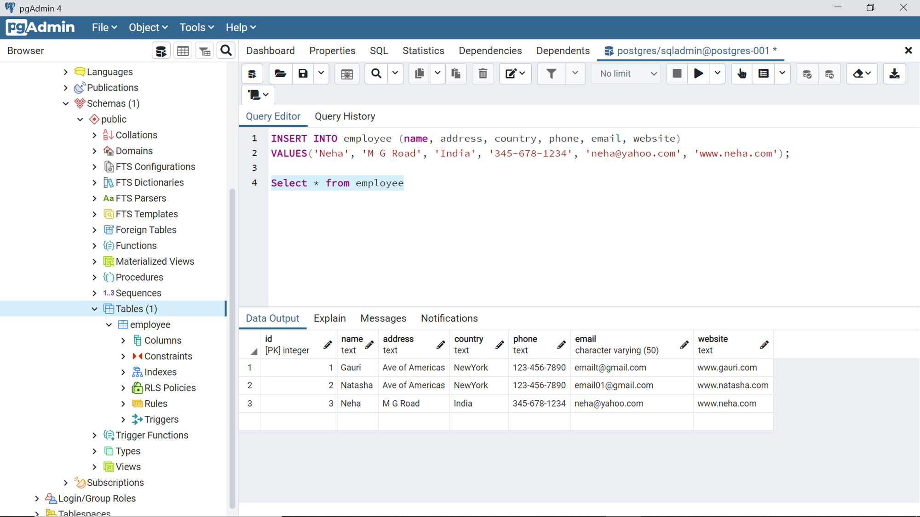Open the Dashboard tab

pyautogui.click(x=270, y=51)
